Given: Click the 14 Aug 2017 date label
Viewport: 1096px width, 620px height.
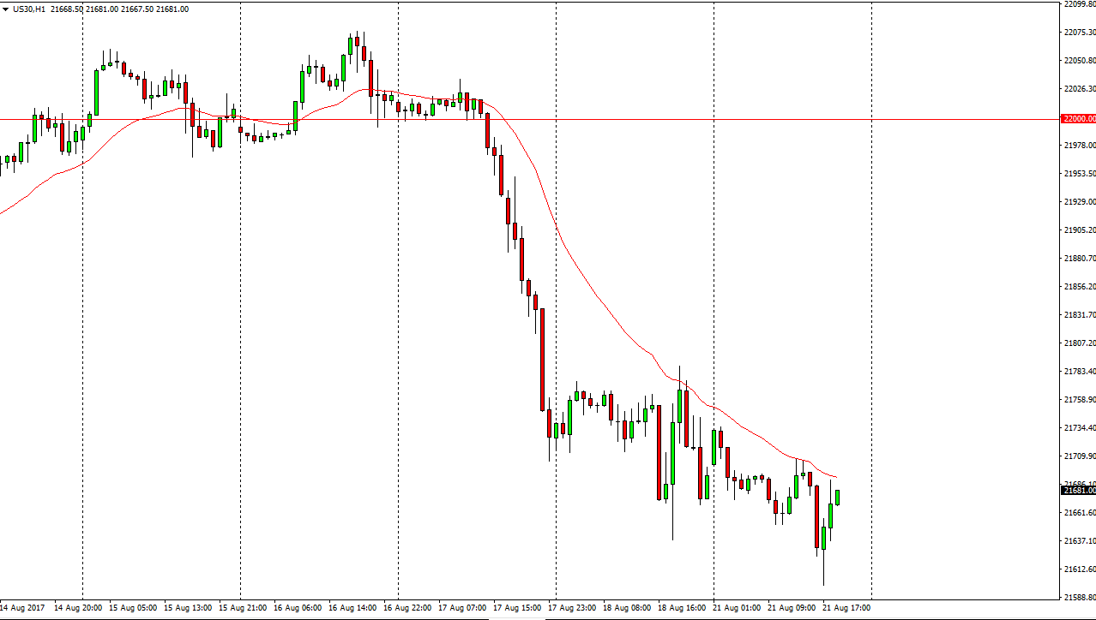Looking at the screenshot, I should point(23,608).
